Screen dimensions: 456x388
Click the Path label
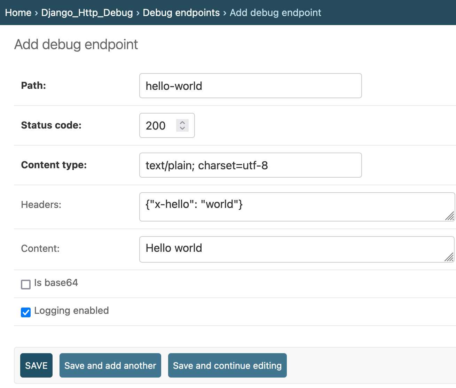coord(33,85)
